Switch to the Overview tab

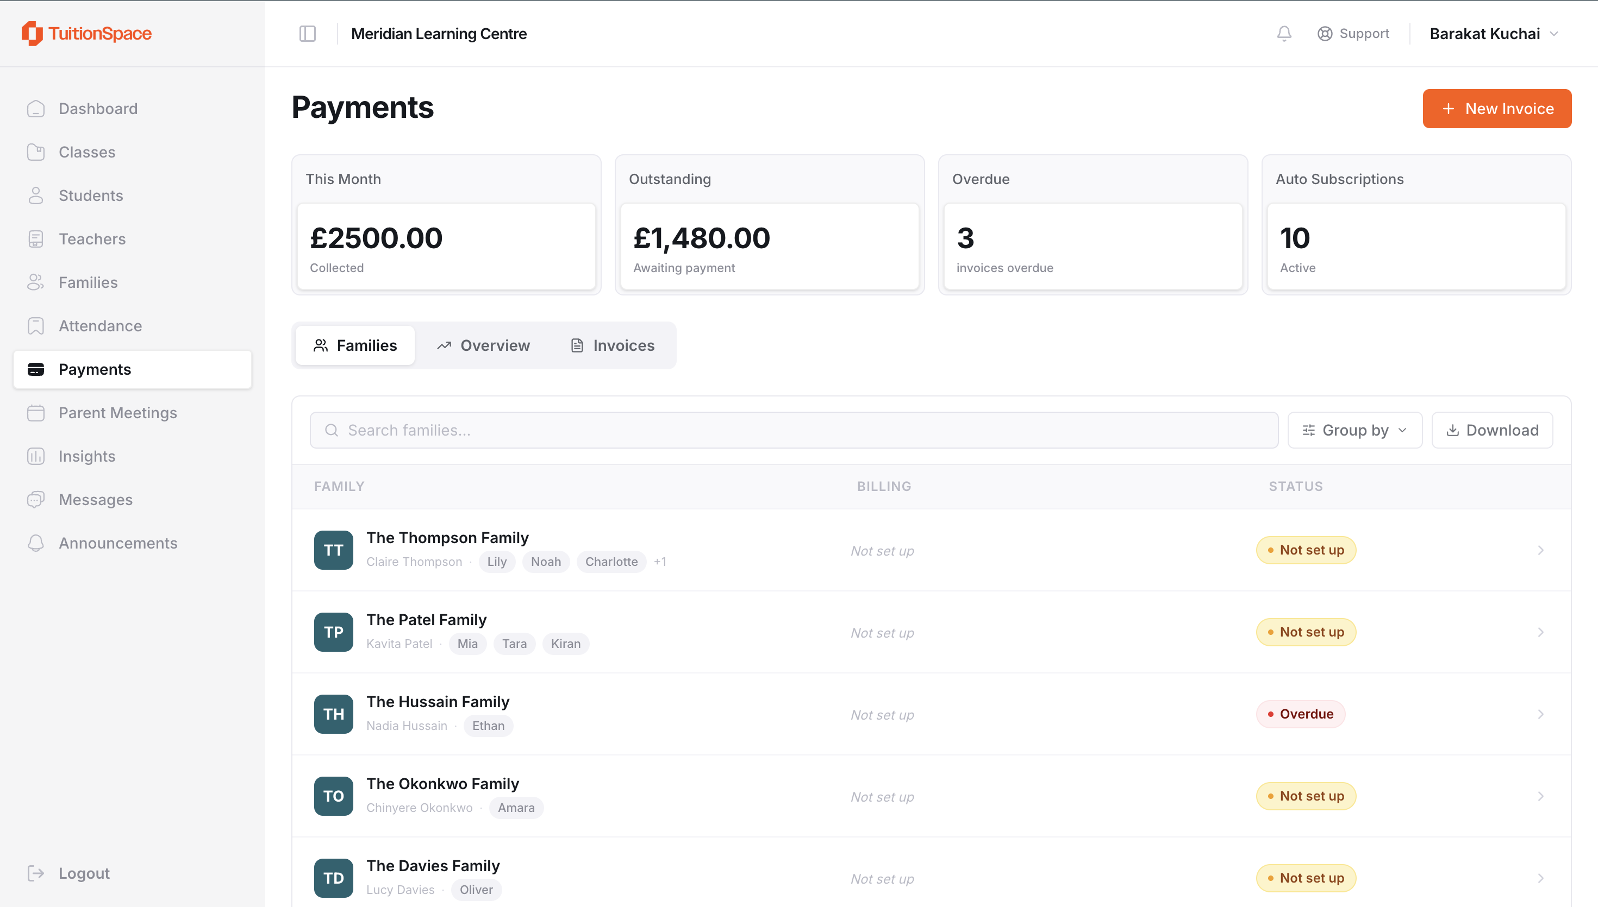483,346
